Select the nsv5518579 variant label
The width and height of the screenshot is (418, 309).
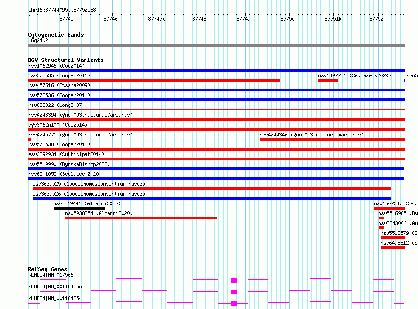[x=399, y=233]
